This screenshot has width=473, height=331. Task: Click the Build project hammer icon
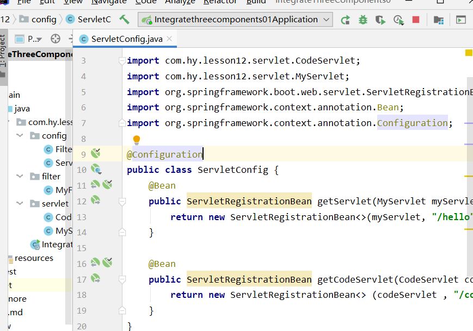tap(124, 20)
